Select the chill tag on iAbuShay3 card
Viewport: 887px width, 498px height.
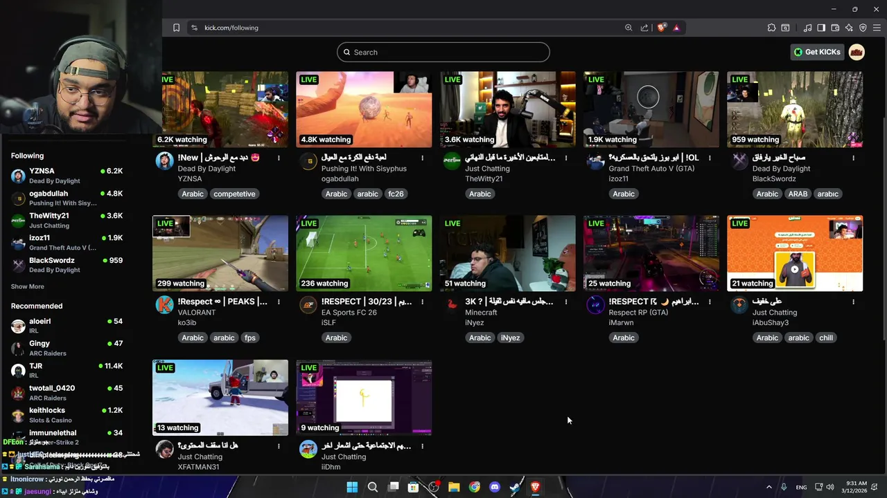(826, 338)
